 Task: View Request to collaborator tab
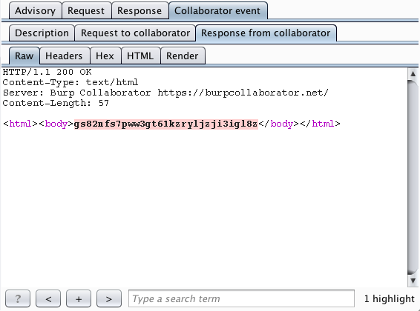pyautogui.click(x=135, y=33)
